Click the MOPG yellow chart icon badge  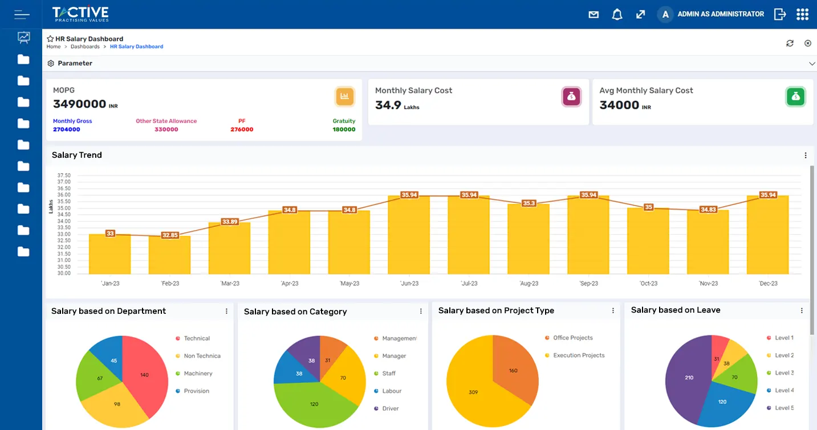point(344,96)
